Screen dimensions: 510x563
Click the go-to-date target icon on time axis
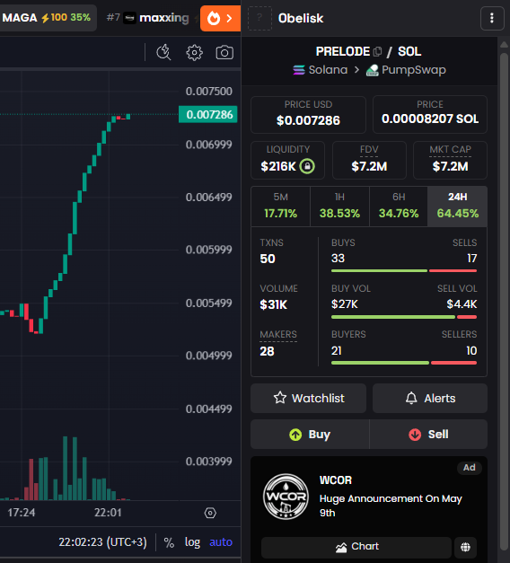tap(210, 513)
